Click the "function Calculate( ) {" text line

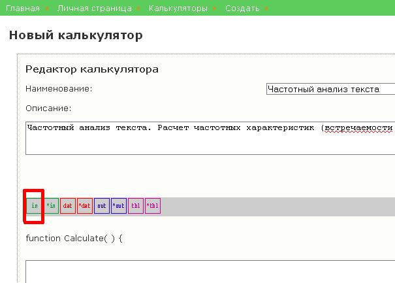tap(74, 238)
